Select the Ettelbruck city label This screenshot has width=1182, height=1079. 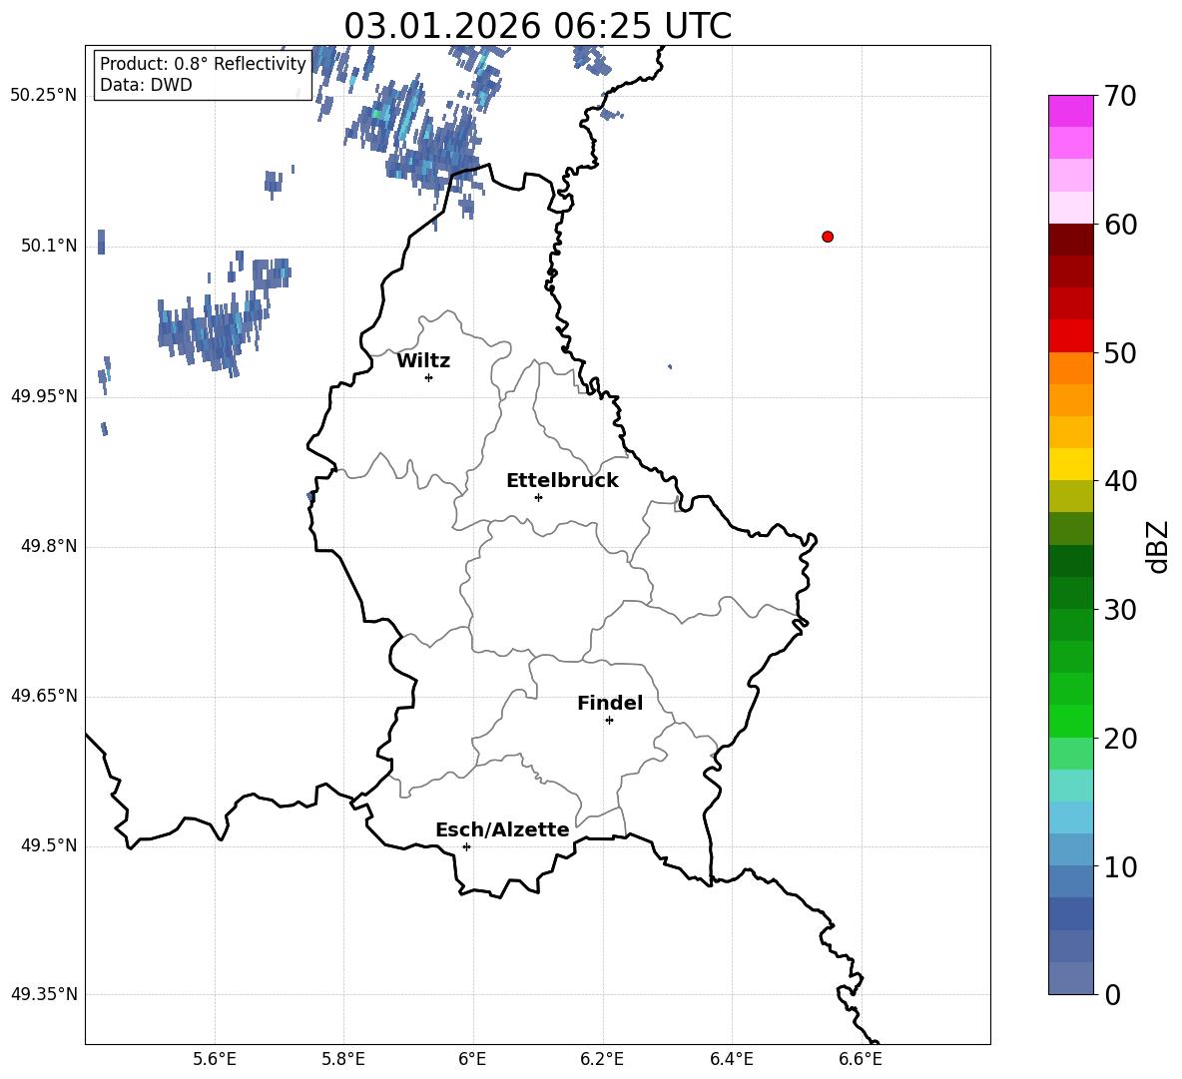pos(562,481)
